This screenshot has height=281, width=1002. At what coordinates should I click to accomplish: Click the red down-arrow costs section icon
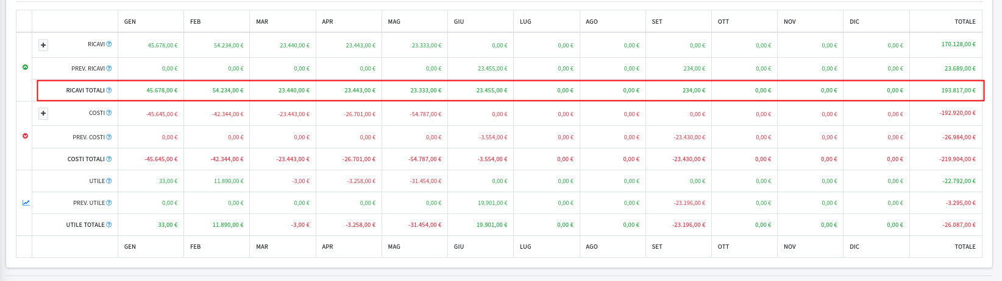coord(25,136)
